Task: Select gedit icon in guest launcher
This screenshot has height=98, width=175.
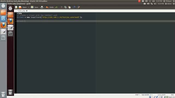Action: (x=10, y=27)
